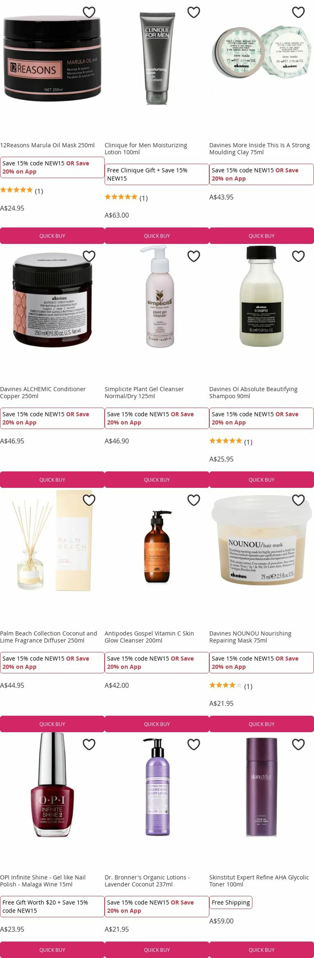Open Skinstitut Expert Refine AHA Glycolic Toner link
Screen dimensions: 314x958
click(x=259, y=881)
